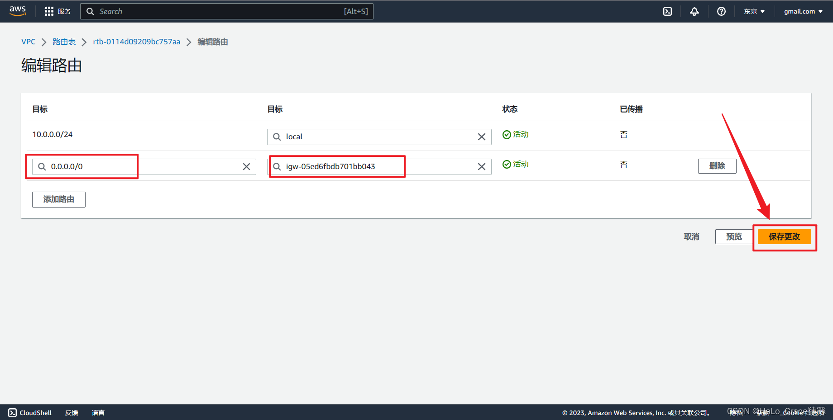Open the 服务 menu
Viewport: 833px width, 420px height.
point(64,11)
